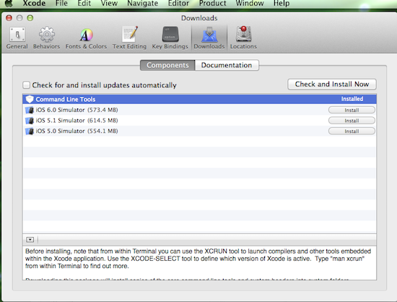
Task: Click the Installed status label
Action: coord(352,99)
